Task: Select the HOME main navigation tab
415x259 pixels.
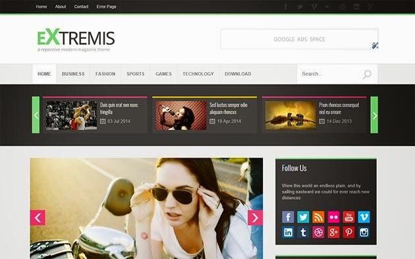Action: (x=44, y=74)
